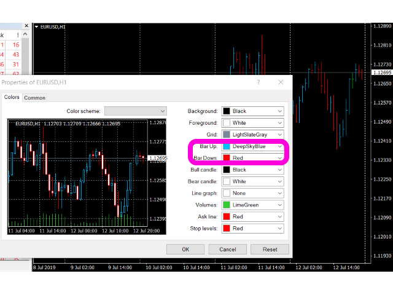This screenshot has width=393, height=295.
Task: Close the Properties of EURUSD,H1 dialog
Action: (281, 82)
